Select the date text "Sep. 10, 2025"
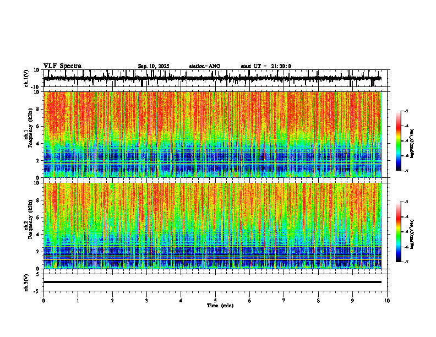Screen dimensions: 436x337 (x=154, y=66)
